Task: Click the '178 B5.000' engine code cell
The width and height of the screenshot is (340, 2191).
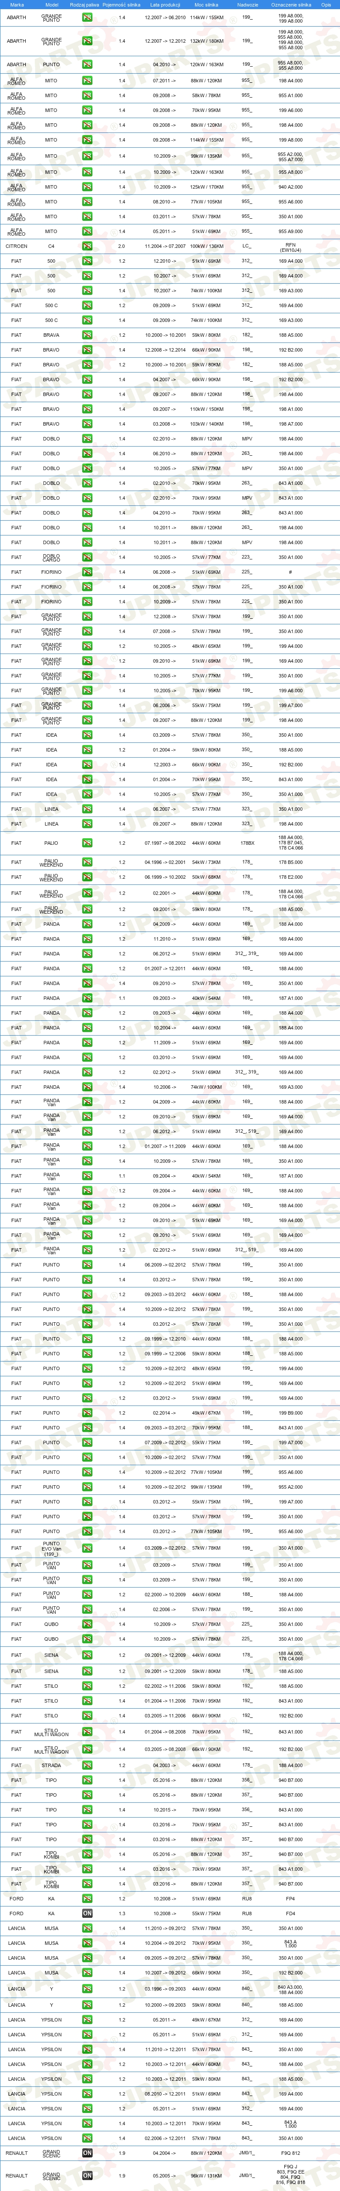Action: [x=291, y=863]
